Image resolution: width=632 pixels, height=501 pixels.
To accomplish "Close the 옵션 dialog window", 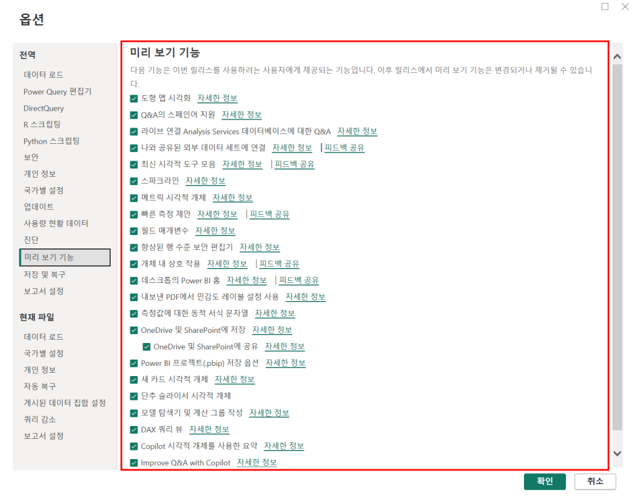I will 625,7.
